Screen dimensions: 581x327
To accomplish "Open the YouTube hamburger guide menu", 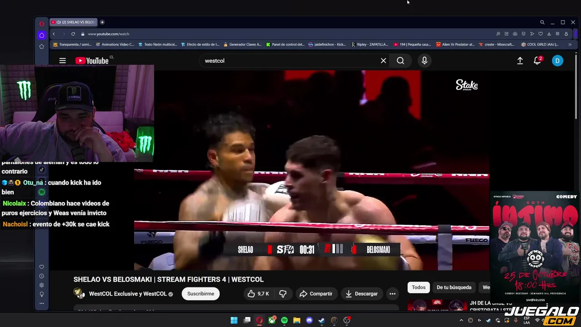I will (x=63, y=60).
